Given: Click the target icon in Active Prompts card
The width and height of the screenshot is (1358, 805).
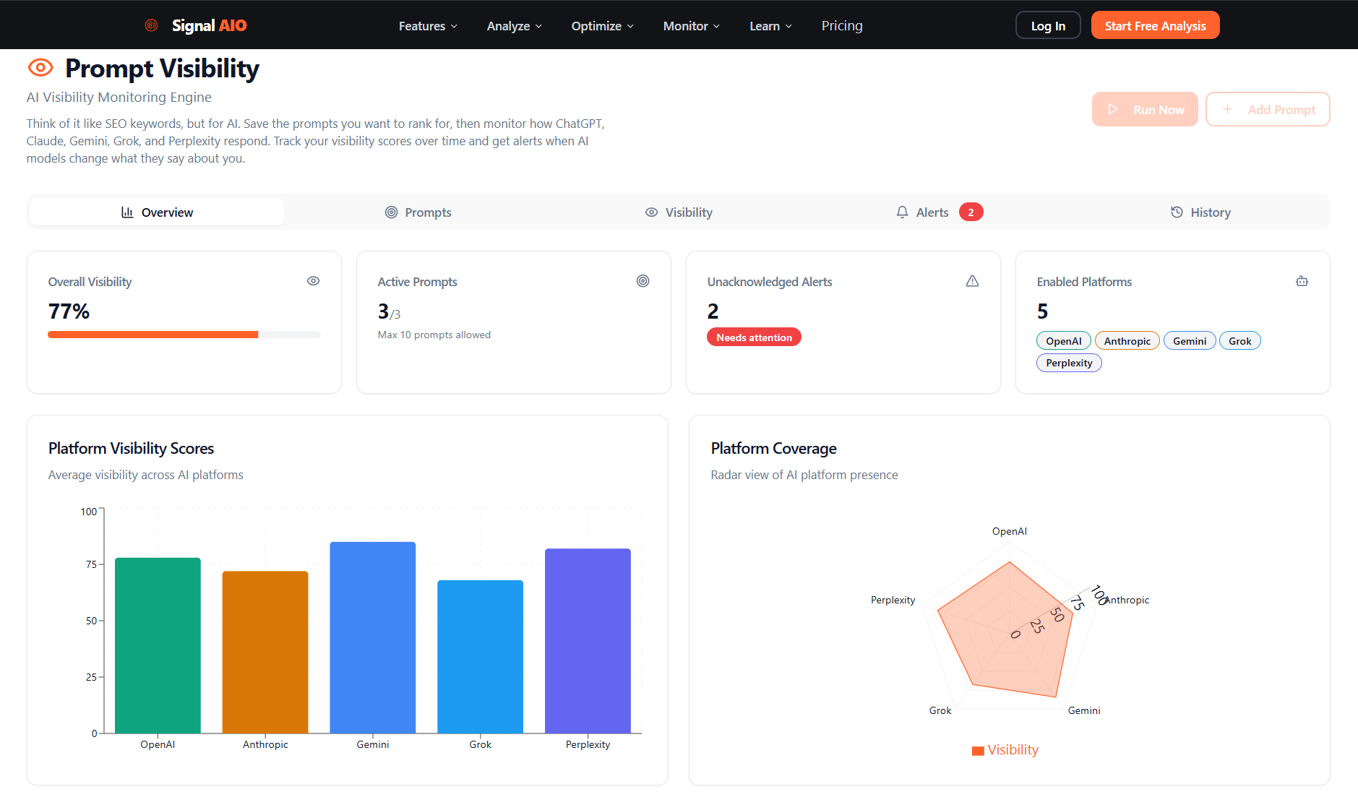Looking at the screenshot, I should 643,281.
